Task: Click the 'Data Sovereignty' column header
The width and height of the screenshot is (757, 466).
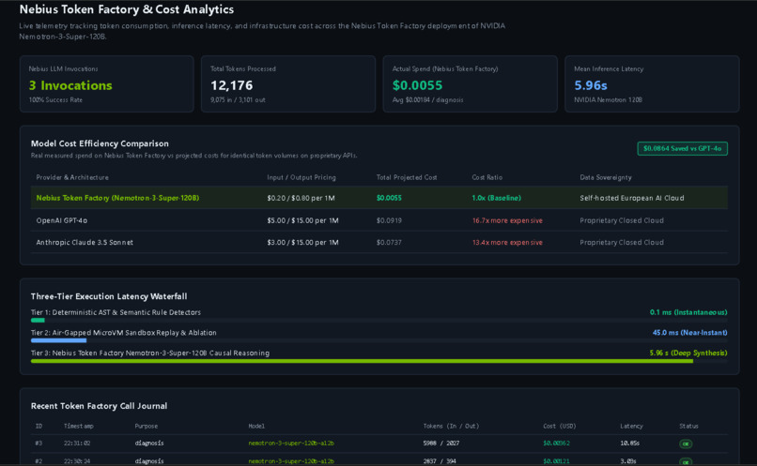Action: pyautogui.click(x=606, y=177)
